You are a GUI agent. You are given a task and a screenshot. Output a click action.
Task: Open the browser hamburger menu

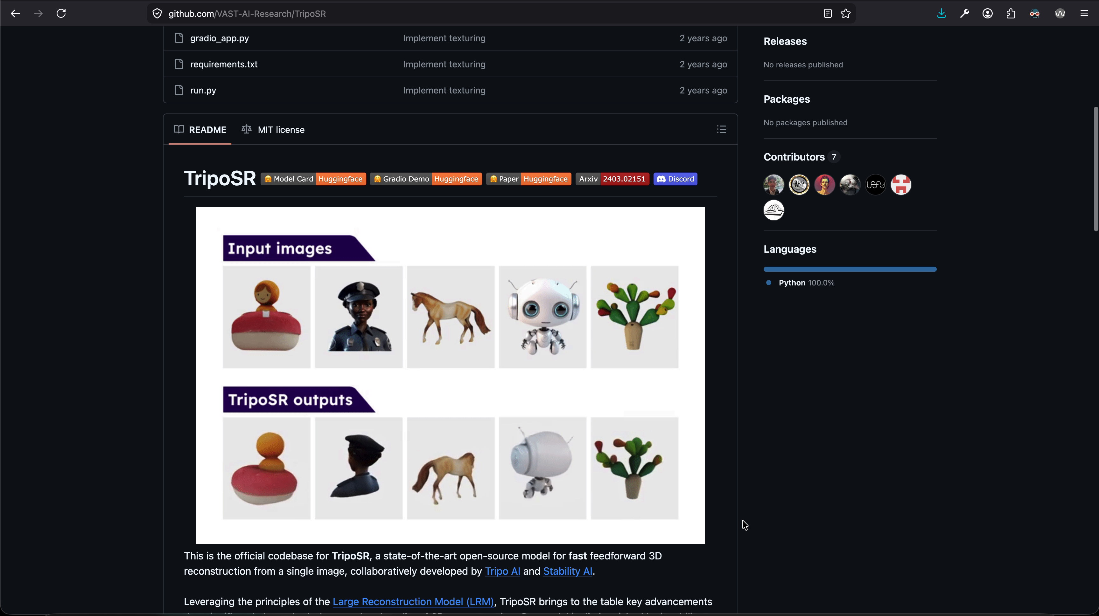[1084, 14]
